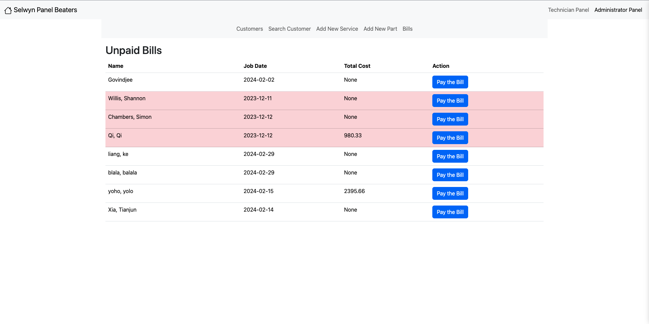Open the Bills navigation link
Image resolution: width=649 pixels, height=324 pixels.
[407, 29]
